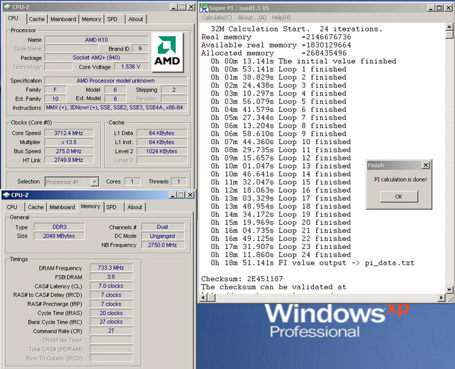Click the AMD logo in CPU-Z
This screenshot has width=455, height=369.
tap(167, 52)
